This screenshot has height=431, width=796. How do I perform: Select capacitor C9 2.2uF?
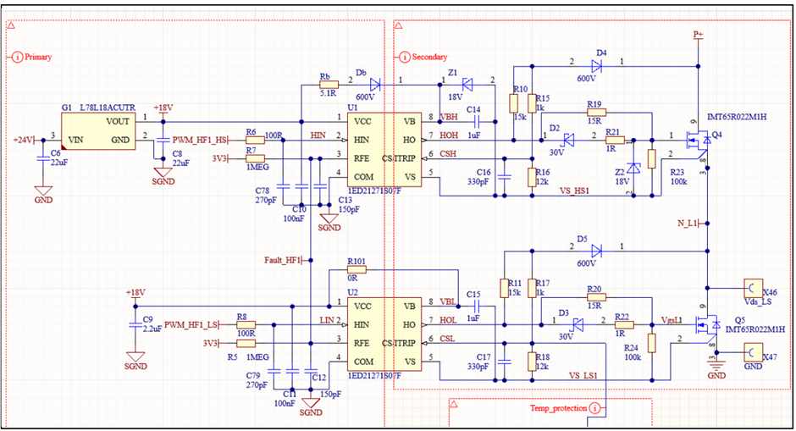tap(135, 325)
